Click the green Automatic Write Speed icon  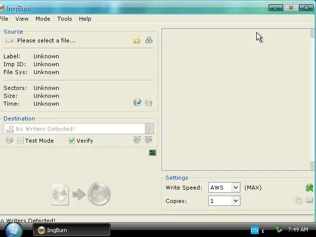click(x=309, y=188)
